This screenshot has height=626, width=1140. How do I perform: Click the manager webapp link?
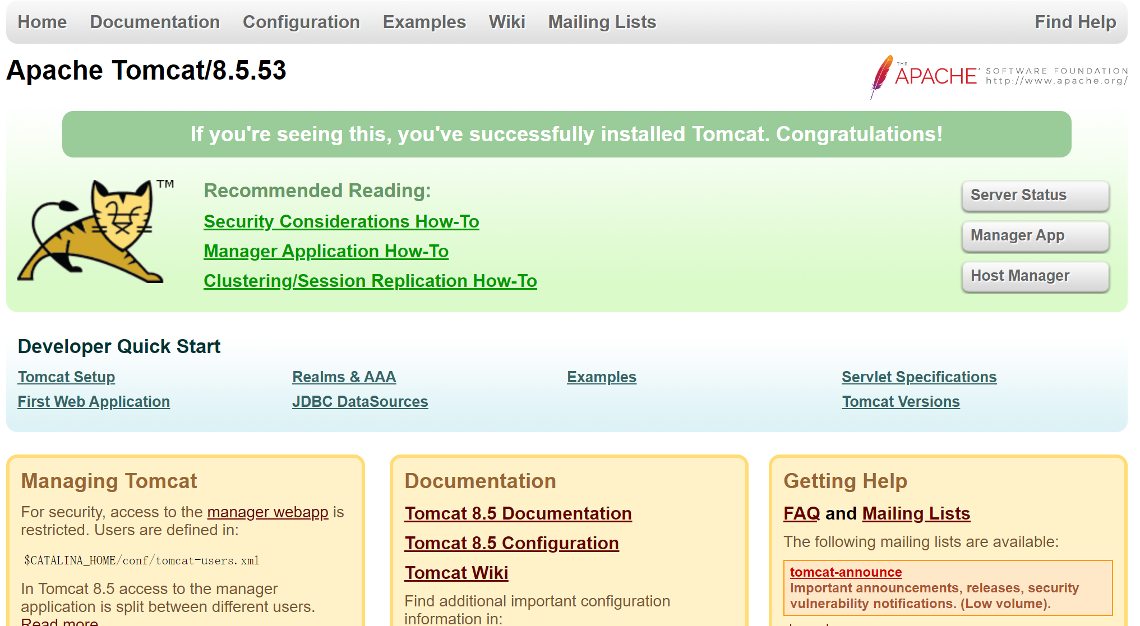point(267,512)
